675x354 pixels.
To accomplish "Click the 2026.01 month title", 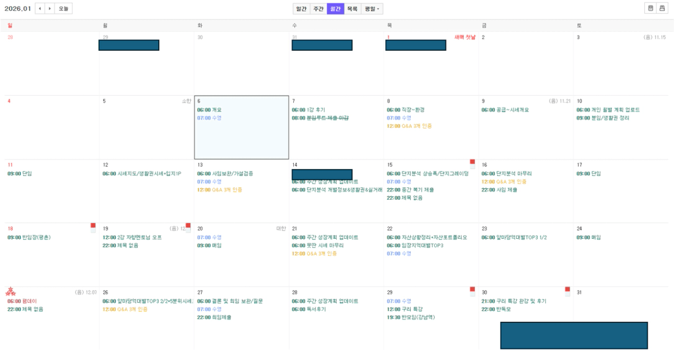I will 18,8.
